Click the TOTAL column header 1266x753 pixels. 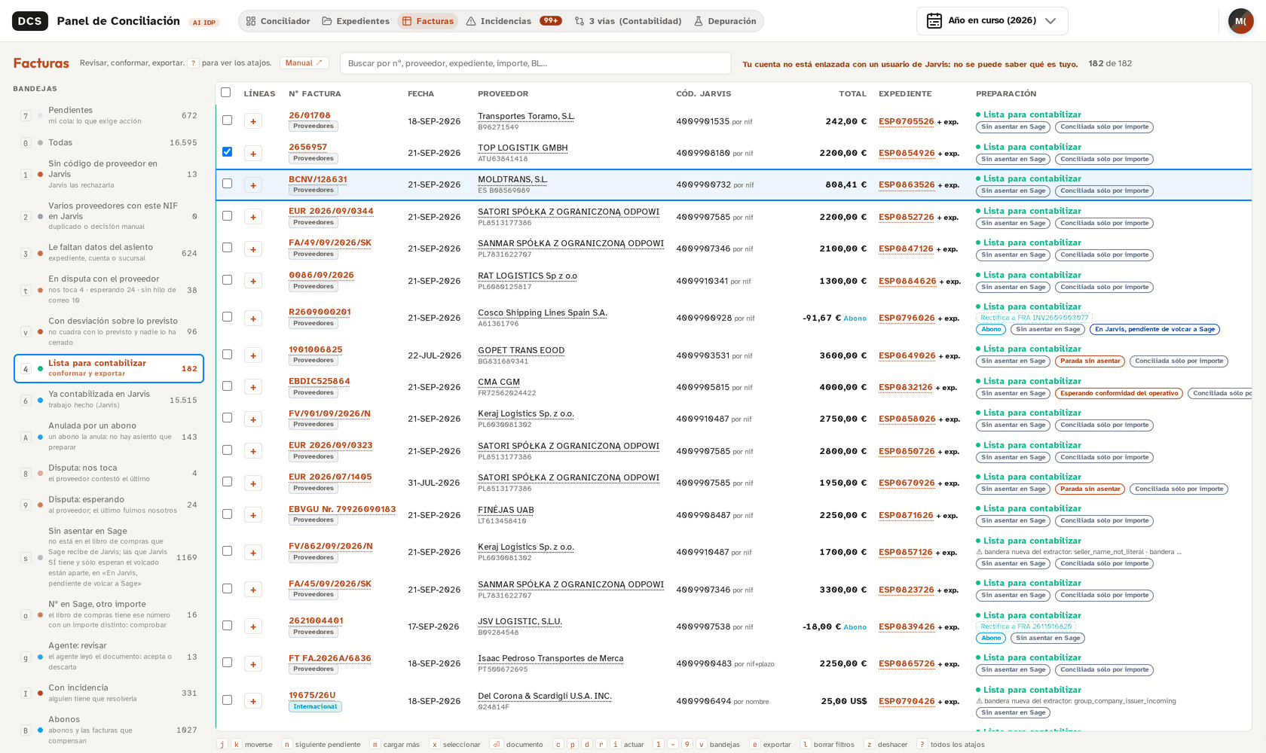852,93
